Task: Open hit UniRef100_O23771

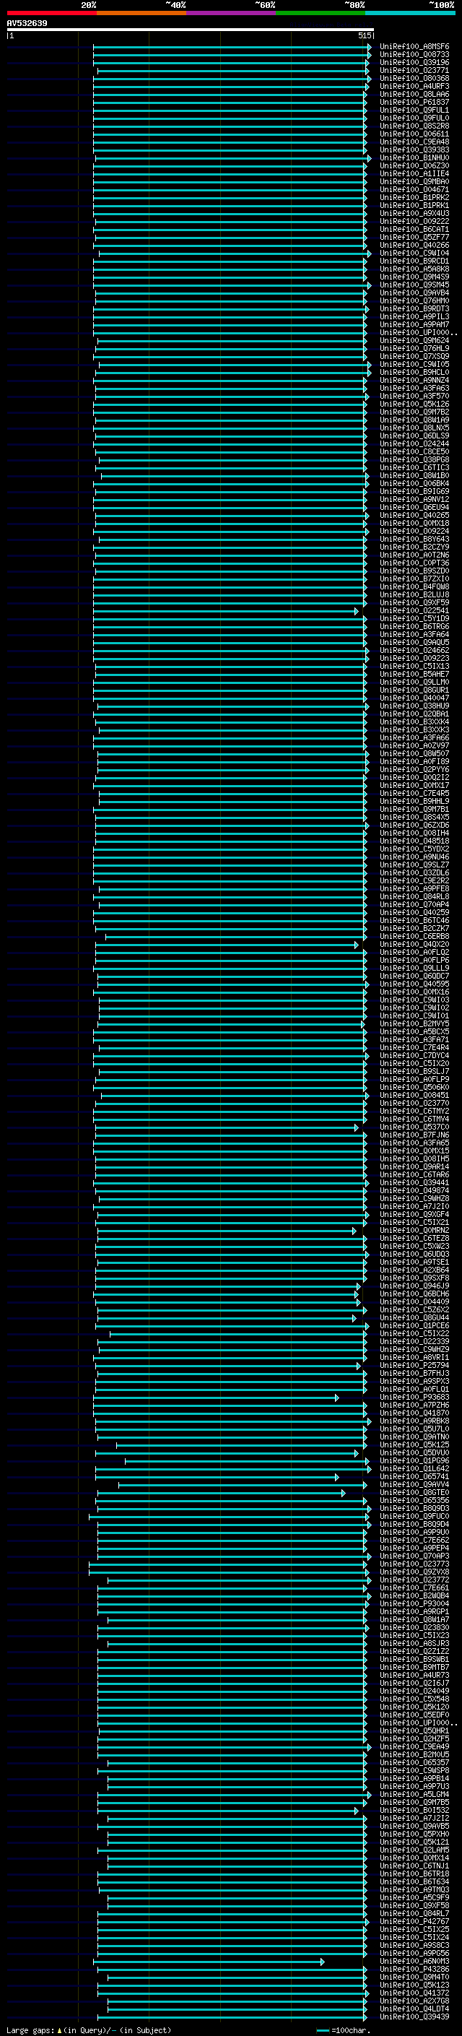Action: click(x=414, y=70)
